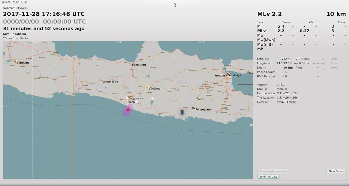Click the Banjarnegara label on map
Image resolution: width=349 pixels, height=186 pixels.
tap(110, 82)
